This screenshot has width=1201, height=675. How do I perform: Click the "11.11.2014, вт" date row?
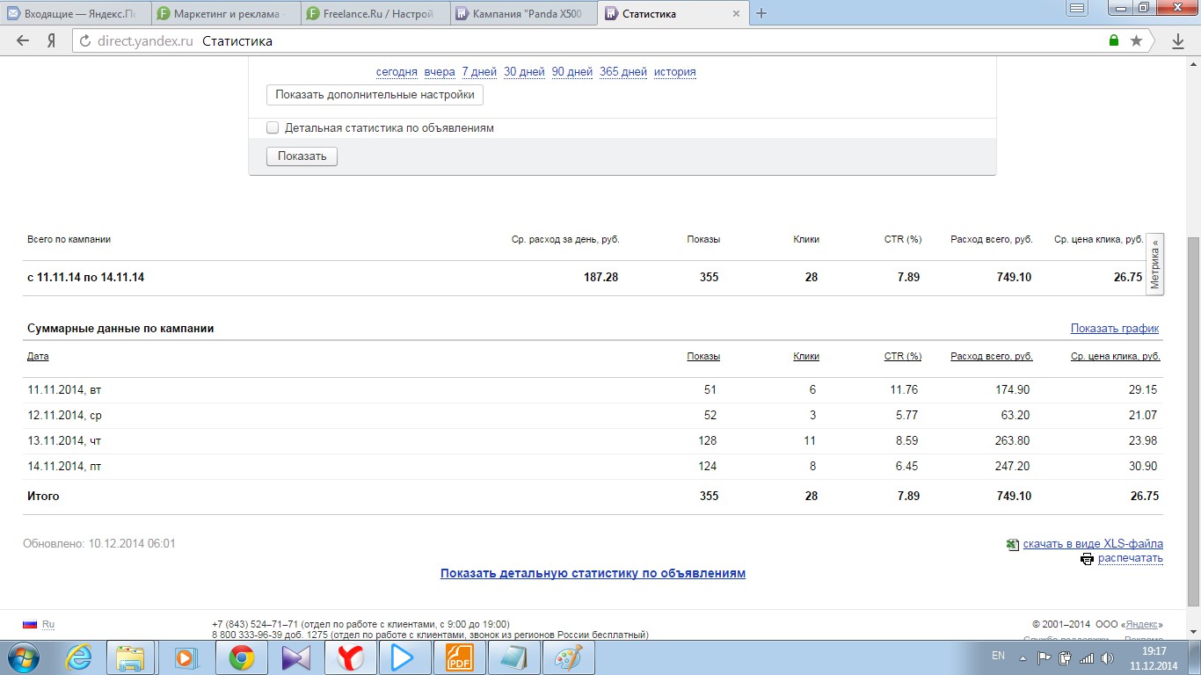[593, 389]
